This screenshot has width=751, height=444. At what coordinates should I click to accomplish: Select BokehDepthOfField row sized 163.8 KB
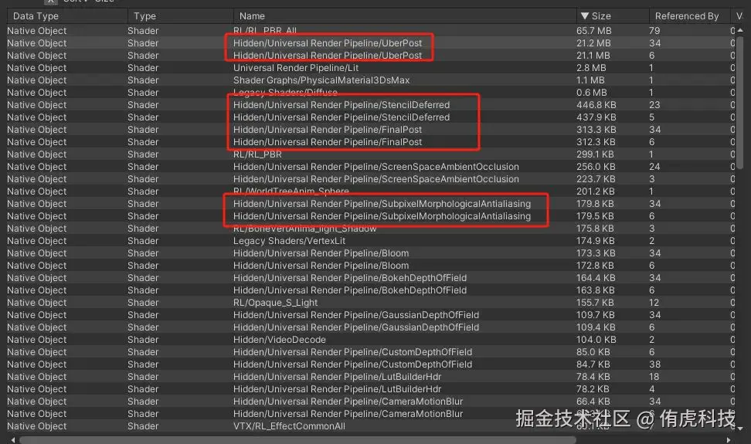coord(369,290)
